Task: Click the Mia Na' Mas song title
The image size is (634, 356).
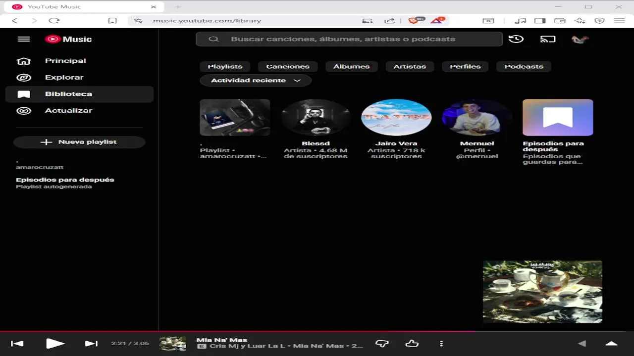Action: [x=221, y=340]
